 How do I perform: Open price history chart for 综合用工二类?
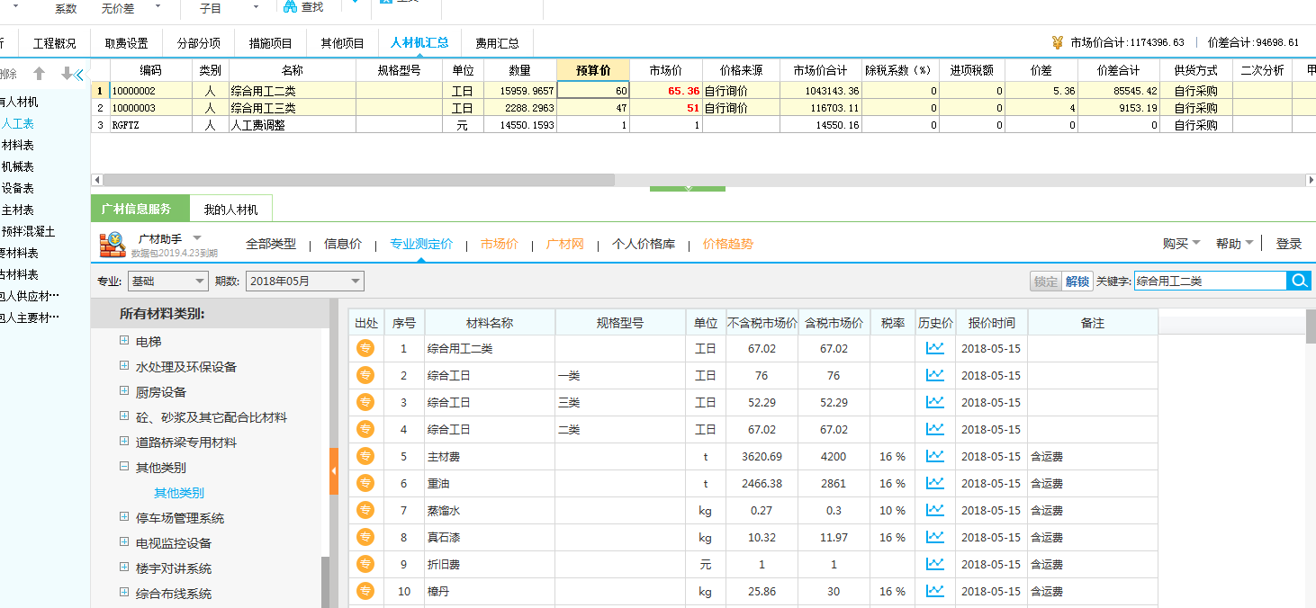(935, 348)
